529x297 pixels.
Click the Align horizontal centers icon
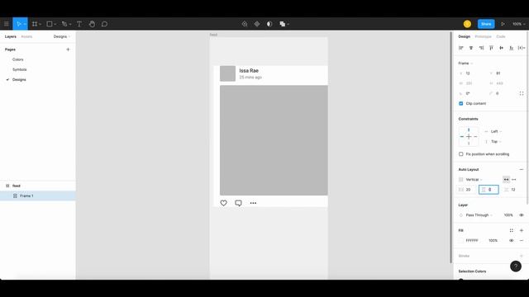pos(471,48)
